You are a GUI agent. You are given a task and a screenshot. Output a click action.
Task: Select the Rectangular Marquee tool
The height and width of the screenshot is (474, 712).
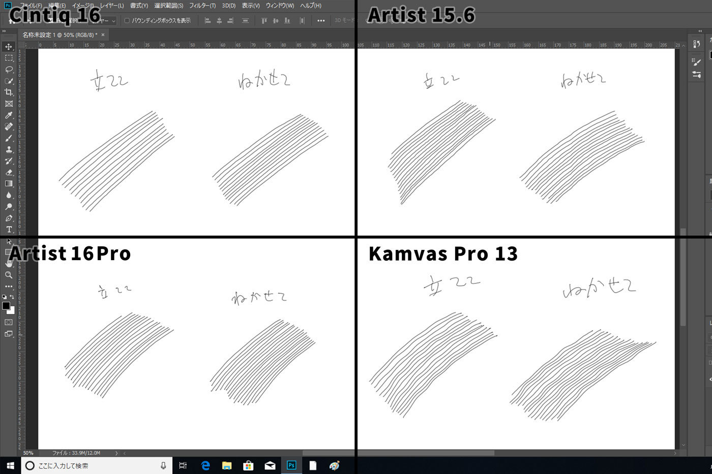(9, 58)
